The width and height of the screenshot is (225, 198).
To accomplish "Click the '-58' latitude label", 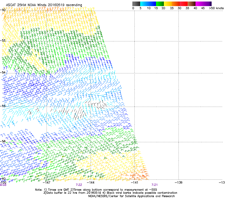I will (3, 141).
